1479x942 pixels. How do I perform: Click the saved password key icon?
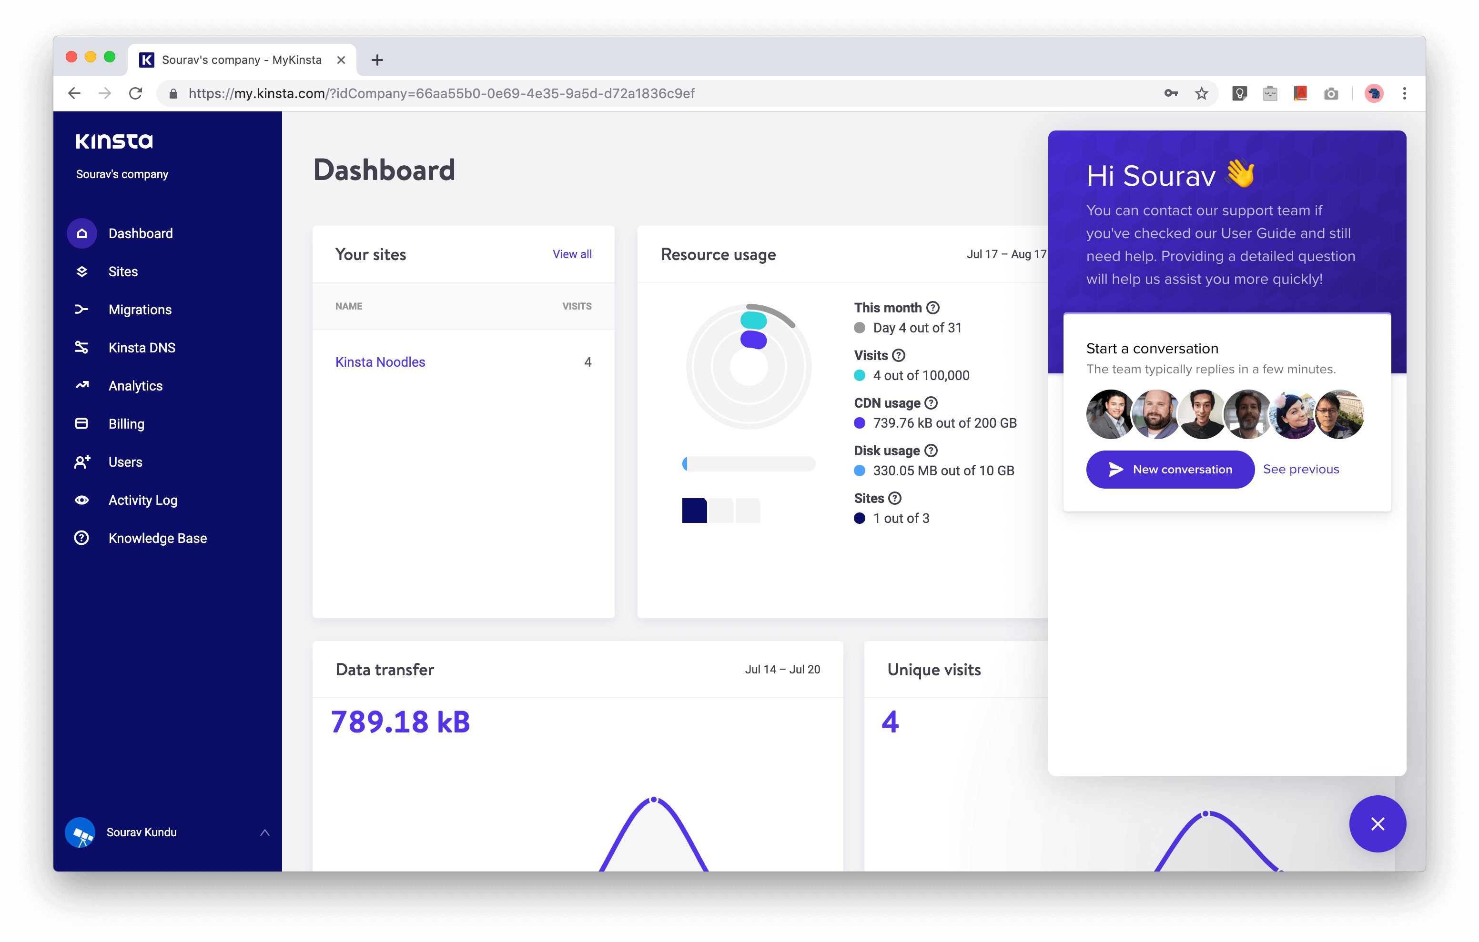tap(1171, 93)
